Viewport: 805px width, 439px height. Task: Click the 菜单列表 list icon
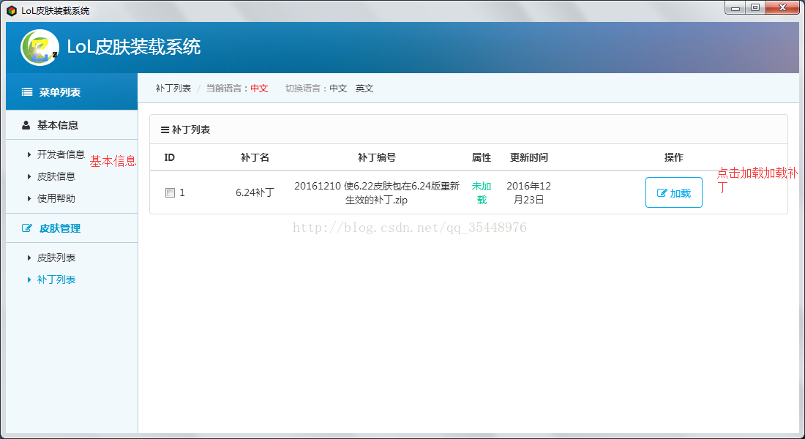point(26,92)
